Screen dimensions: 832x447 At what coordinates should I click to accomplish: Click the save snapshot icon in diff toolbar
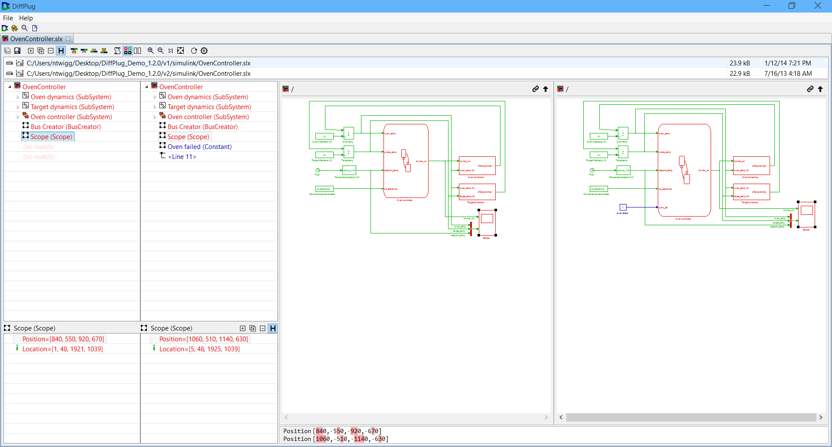(17, 51)
